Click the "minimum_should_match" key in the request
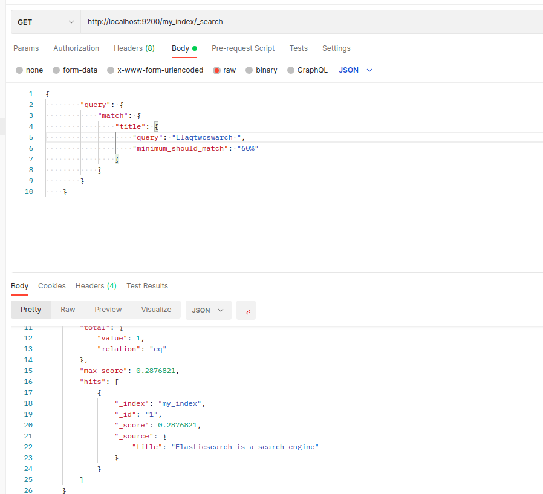Screen dimensions: 543x494 pos(180,148)
